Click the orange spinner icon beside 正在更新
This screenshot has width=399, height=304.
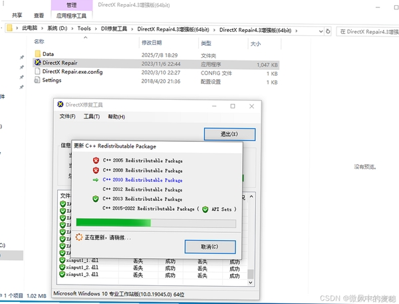(x=79, y=237)
